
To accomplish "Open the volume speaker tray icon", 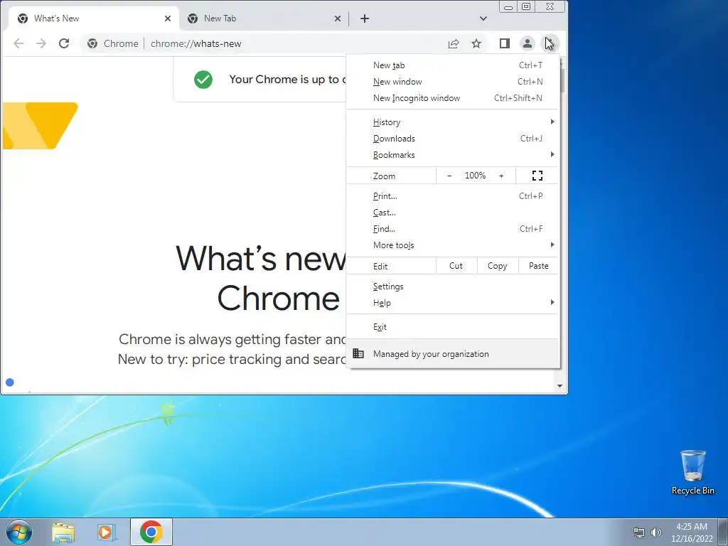I will [656, 532].
